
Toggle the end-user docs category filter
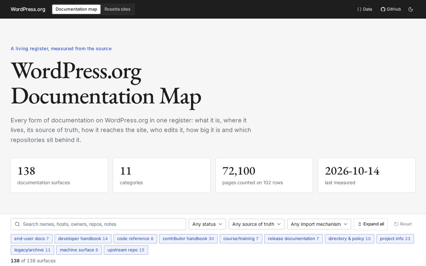[32, 239]
